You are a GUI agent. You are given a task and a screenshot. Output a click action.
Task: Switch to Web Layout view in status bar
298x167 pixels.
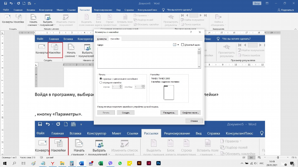pyautogui.click(x=259, y=157)
